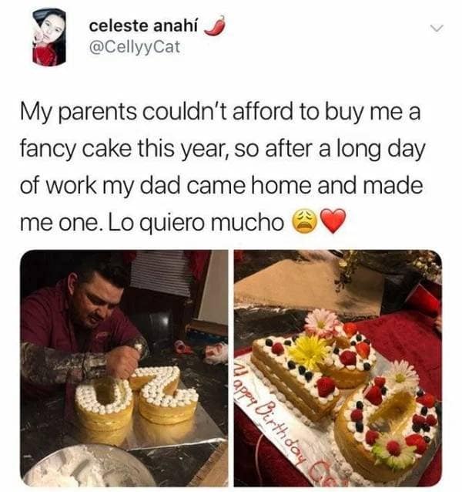Open the finished fruit cake photo

coord(338,368)
